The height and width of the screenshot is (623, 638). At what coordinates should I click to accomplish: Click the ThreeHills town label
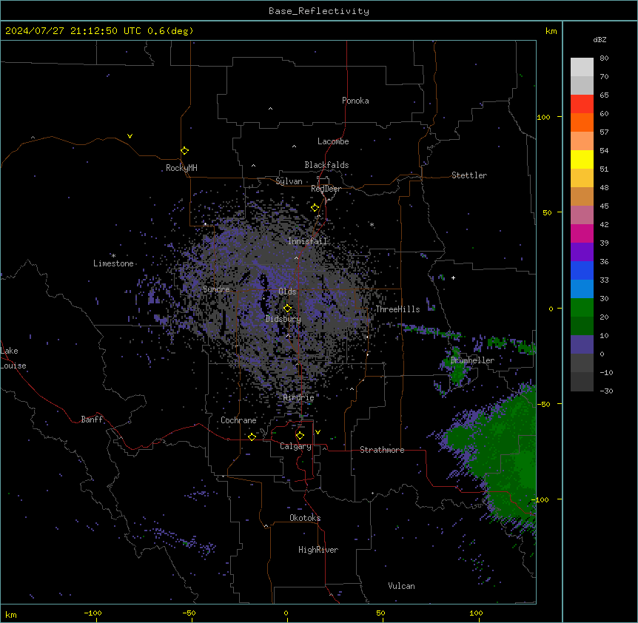pos(397,309)
